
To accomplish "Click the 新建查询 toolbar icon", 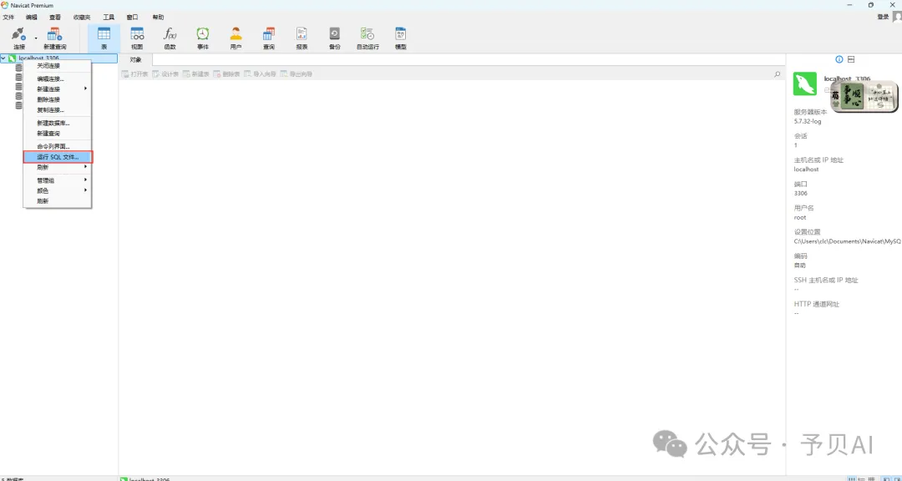I will 54,38.
